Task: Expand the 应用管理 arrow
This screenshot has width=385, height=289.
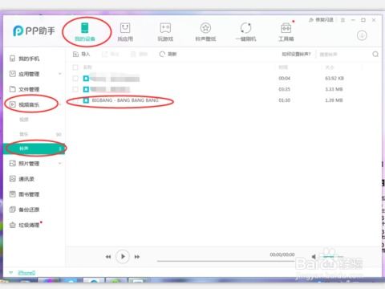Action: pyautogui.click(x=60, y=74)
